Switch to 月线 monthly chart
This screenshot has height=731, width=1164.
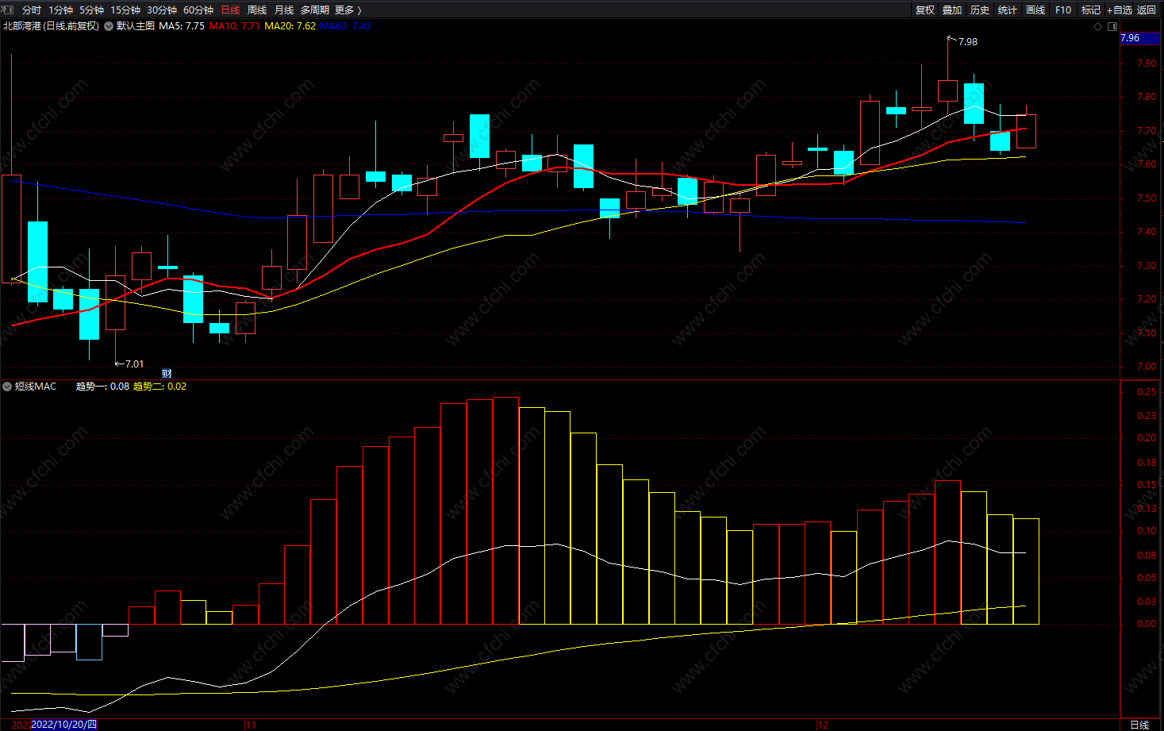pos(283,10)
